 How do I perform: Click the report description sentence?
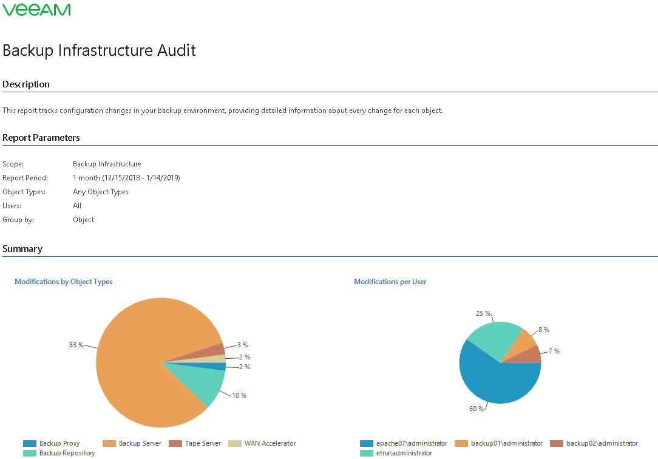point(223,110)
